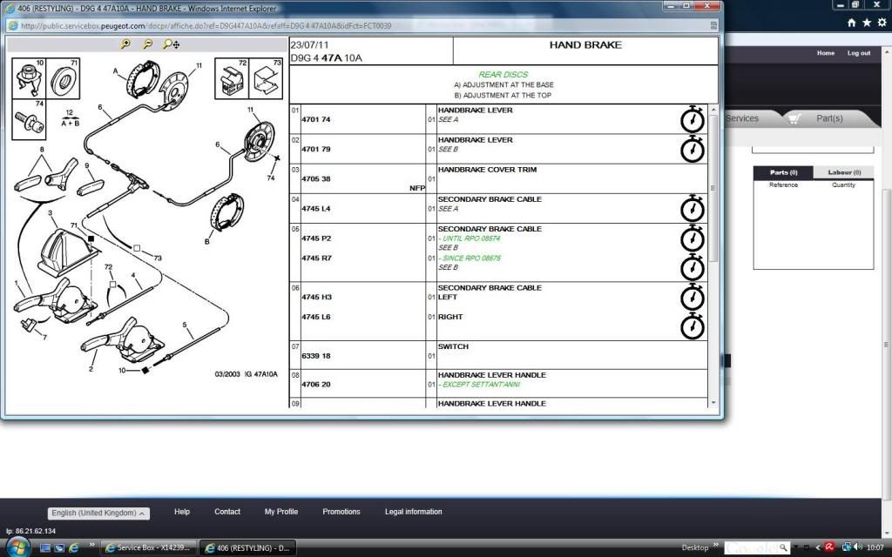Click thumbnail of part 72 in diagram

click(x=232, y=77)
